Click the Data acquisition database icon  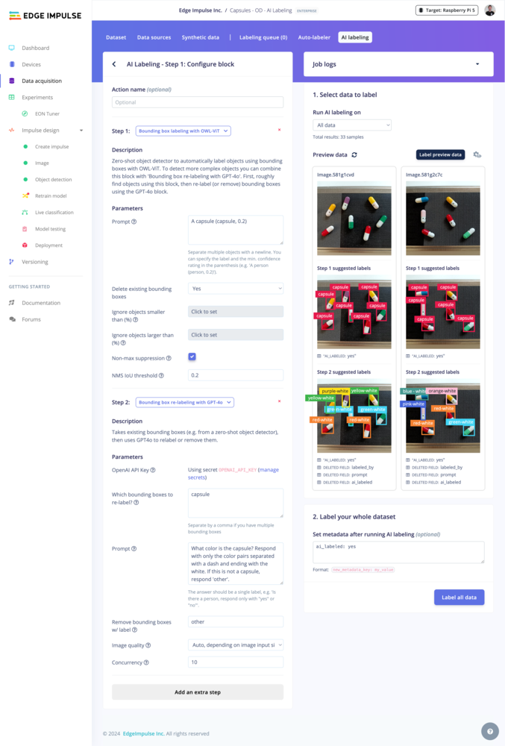pos(12,81)
